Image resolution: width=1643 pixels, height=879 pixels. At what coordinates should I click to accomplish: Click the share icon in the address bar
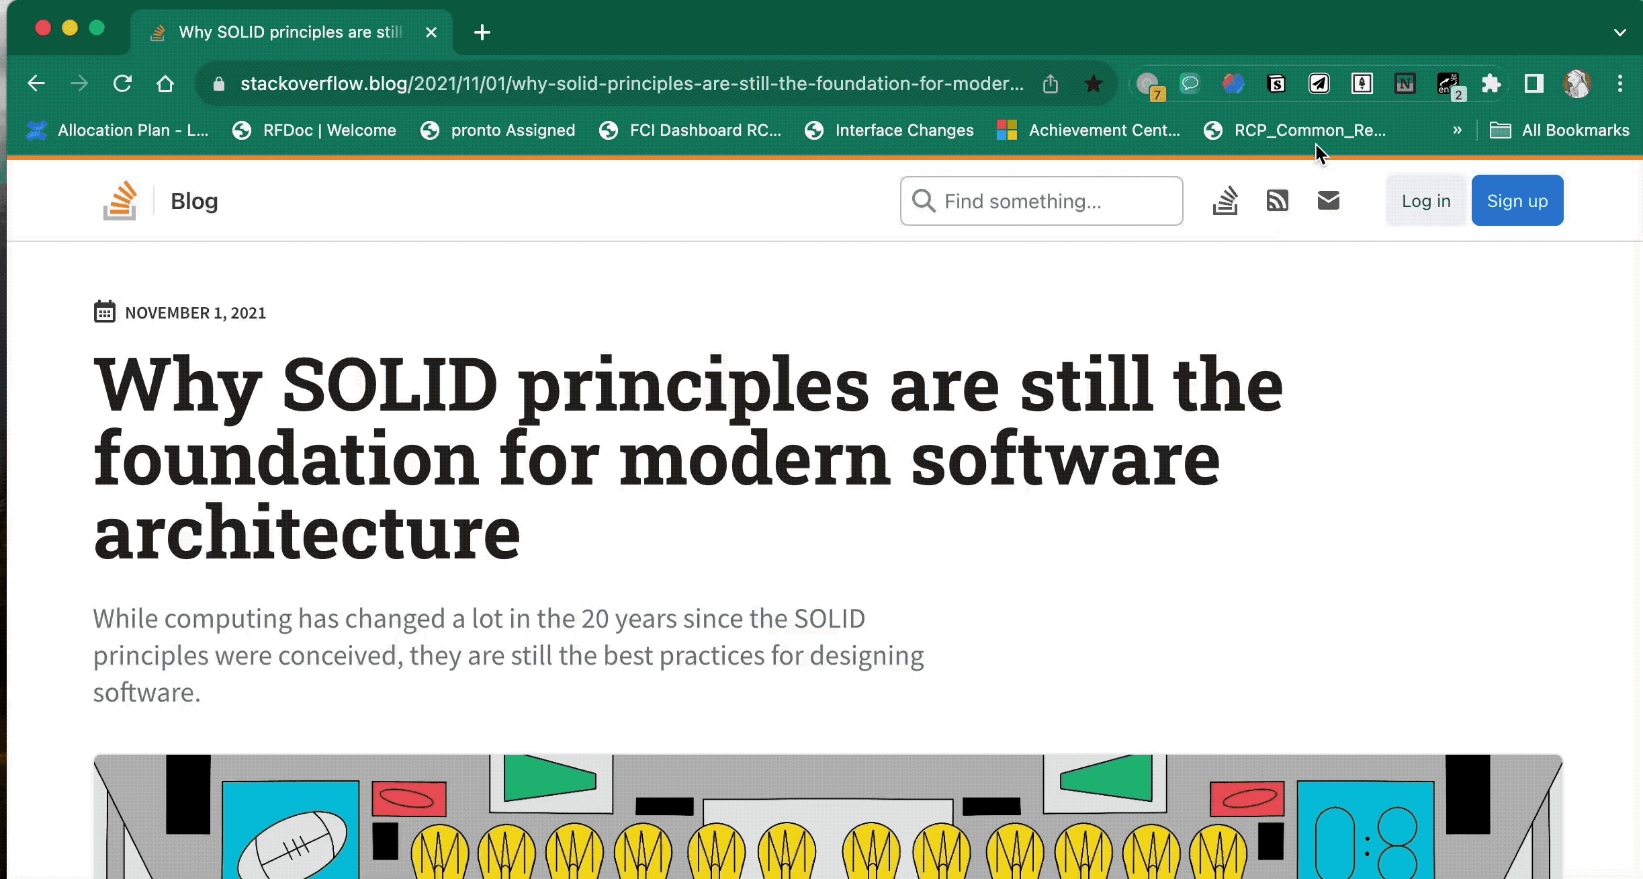coord(1051,84)
